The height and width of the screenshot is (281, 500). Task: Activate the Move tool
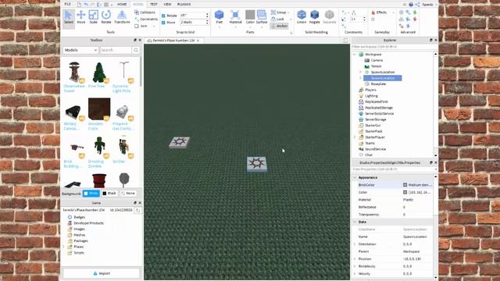point(81,17)
